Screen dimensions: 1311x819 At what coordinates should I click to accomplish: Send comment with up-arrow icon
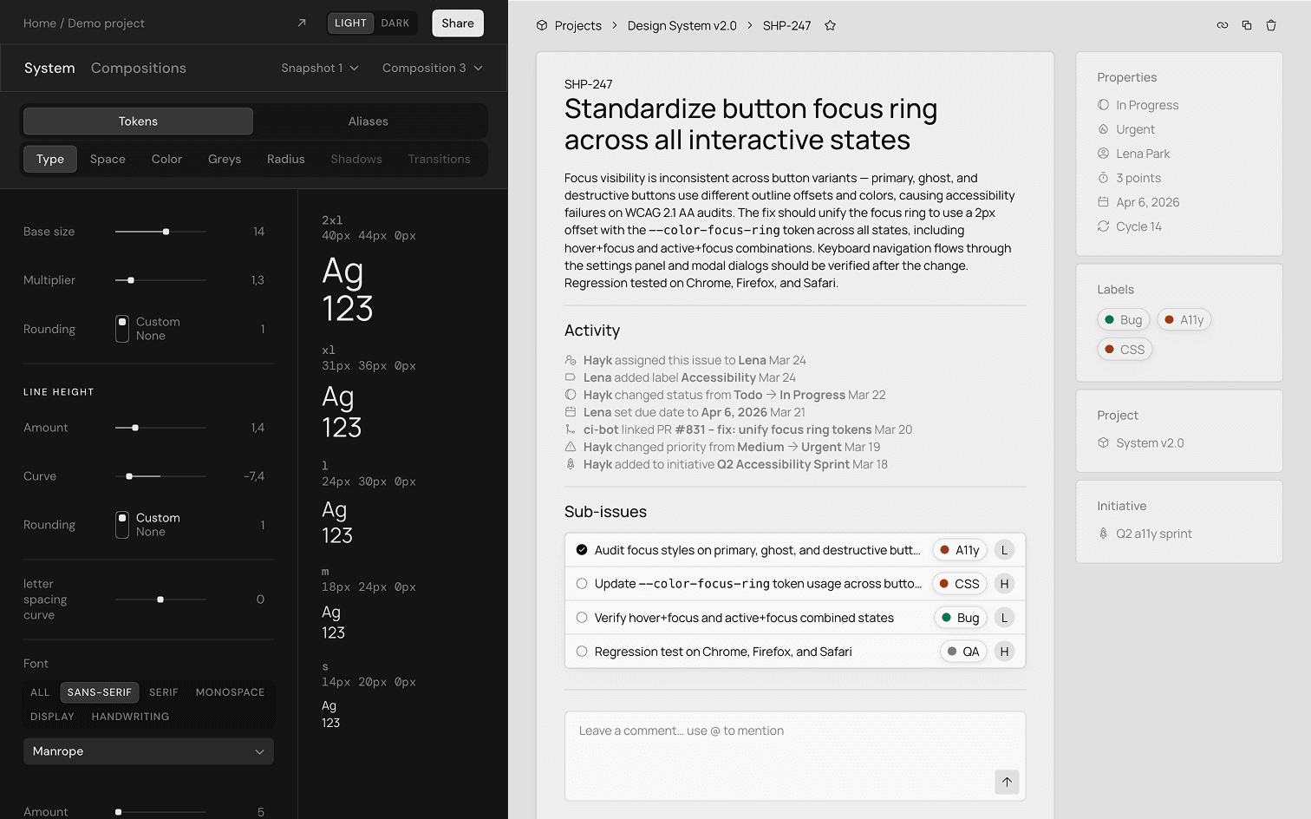click(1007, 782)
